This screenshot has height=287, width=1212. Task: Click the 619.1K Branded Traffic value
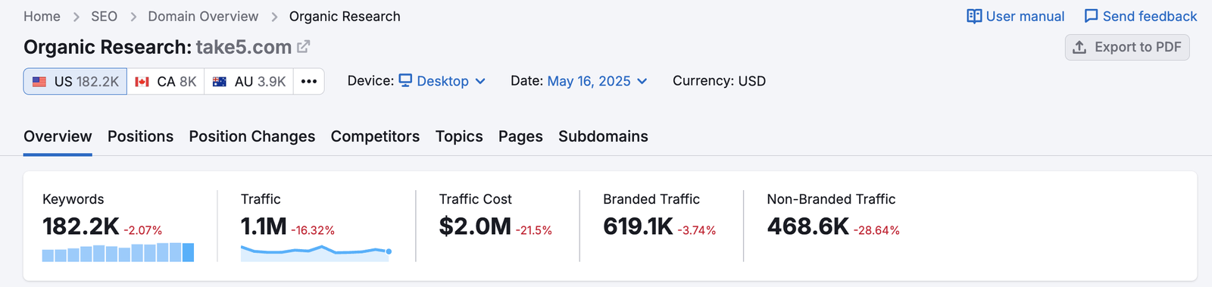tap(638, 226)
